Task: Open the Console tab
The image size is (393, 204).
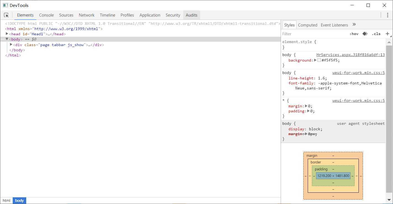Action: pyautogui.click(x=46, y=15)
